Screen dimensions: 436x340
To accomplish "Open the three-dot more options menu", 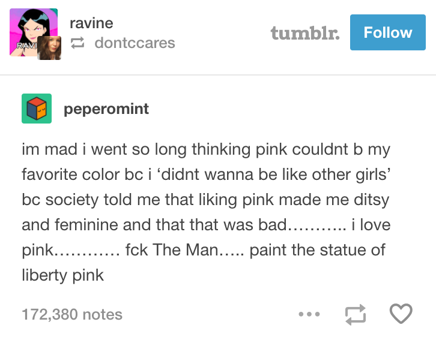I will [x=309, y=314].
